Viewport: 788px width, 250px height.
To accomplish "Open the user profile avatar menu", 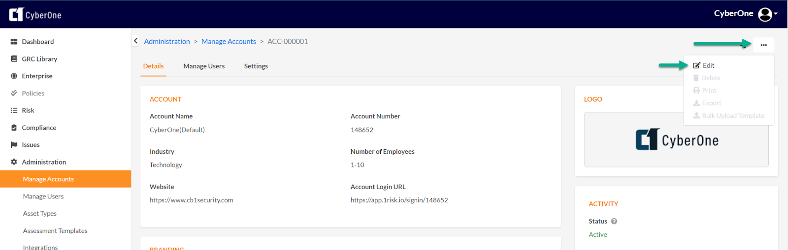I will point(765,14).
